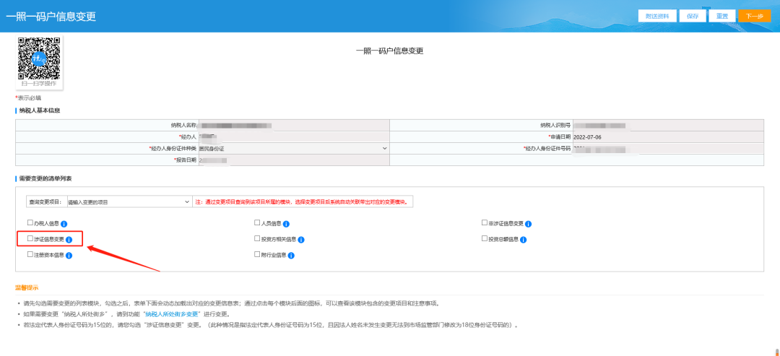This screenshot has width=780, height=356.
Task: Click info icon beside 涉证信息变更
Action: coord(69,240)
